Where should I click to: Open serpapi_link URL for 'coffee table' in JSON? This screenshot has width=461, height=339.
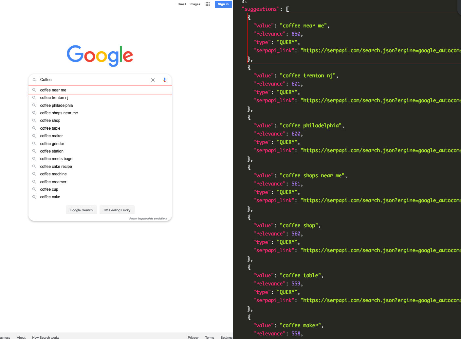pos(381,300)
